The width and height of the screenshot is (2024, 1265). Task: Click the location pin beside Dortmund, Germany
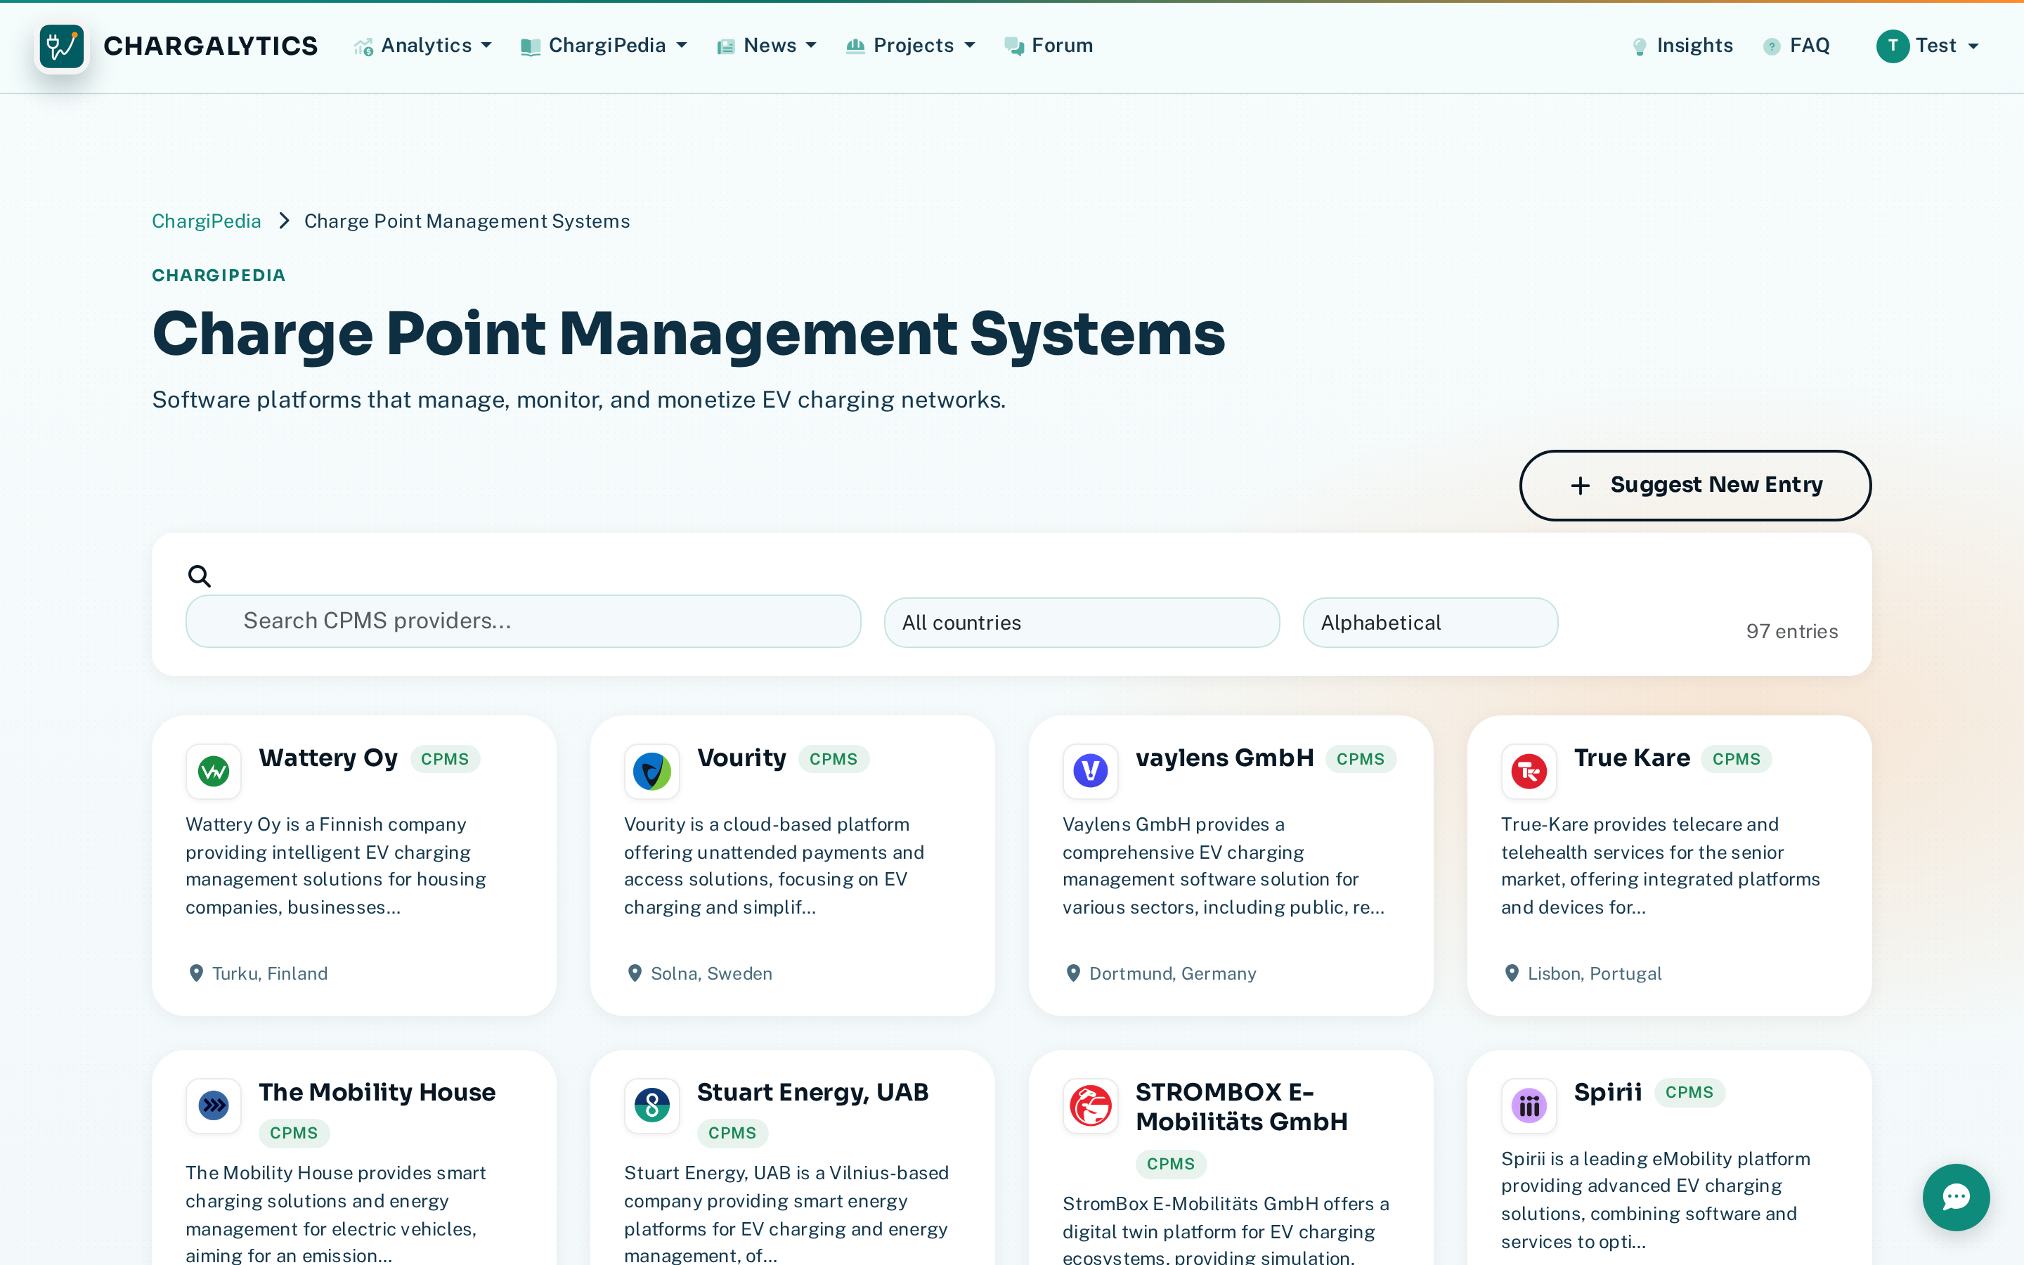(x=1072, y=973)
